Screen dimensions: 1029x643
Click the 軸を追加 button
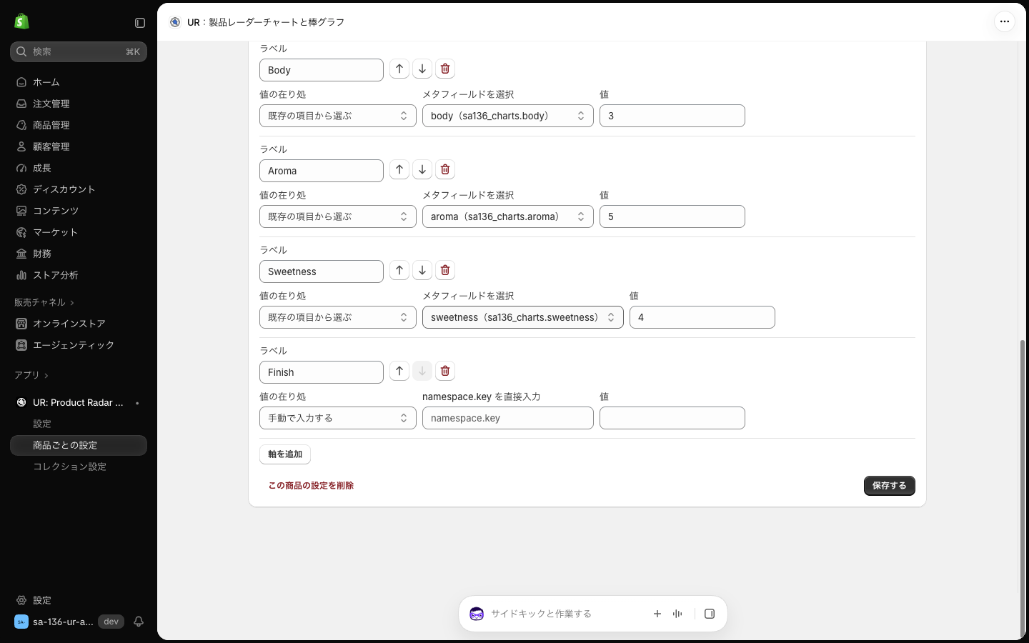pyautogui.click(x=285, y=454)
